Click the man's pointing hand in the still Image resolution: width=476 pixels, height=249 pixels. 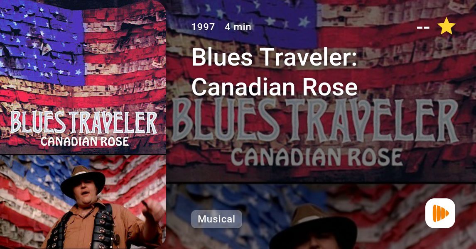153,210
